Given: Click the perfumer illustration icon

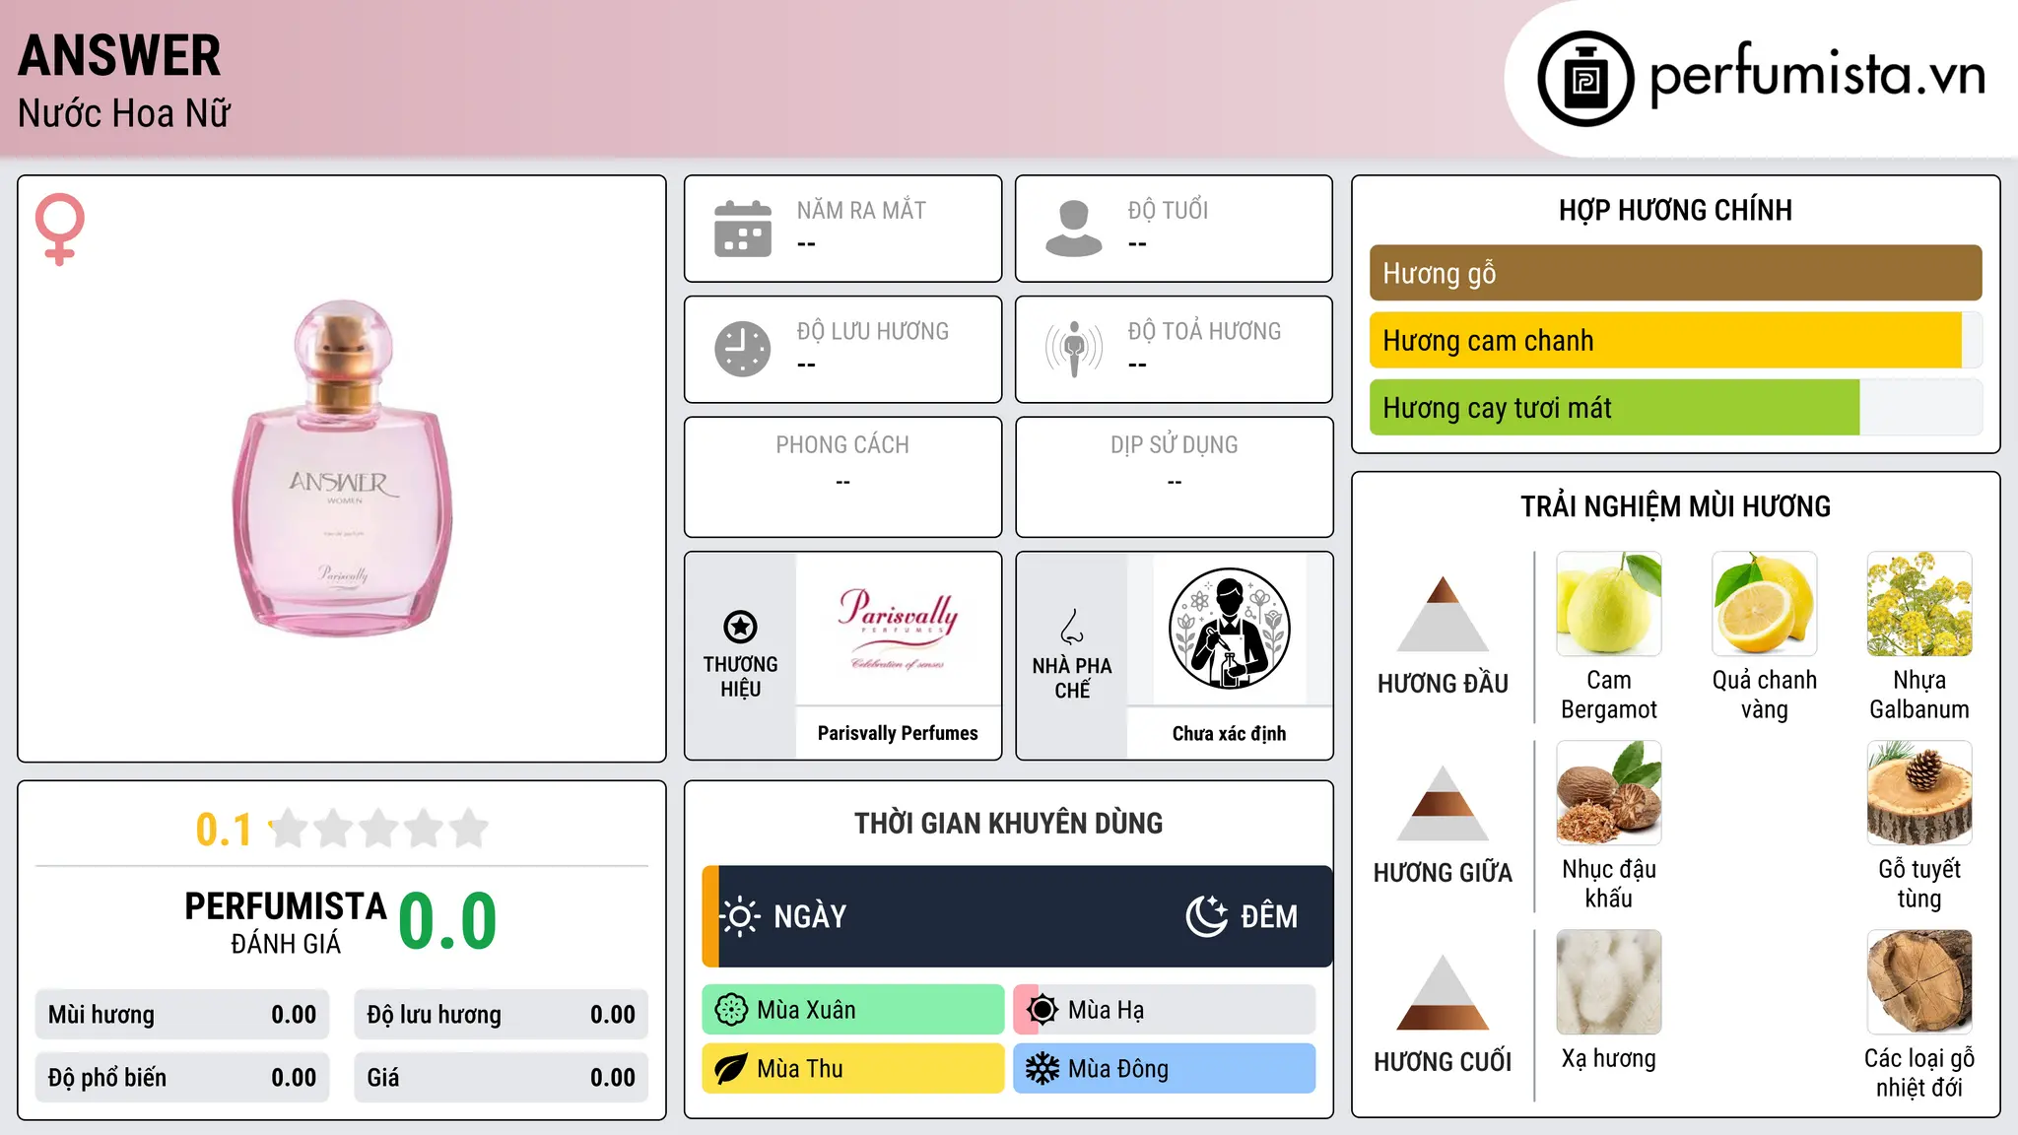Looking at the screenshot, I should 1229,629.
